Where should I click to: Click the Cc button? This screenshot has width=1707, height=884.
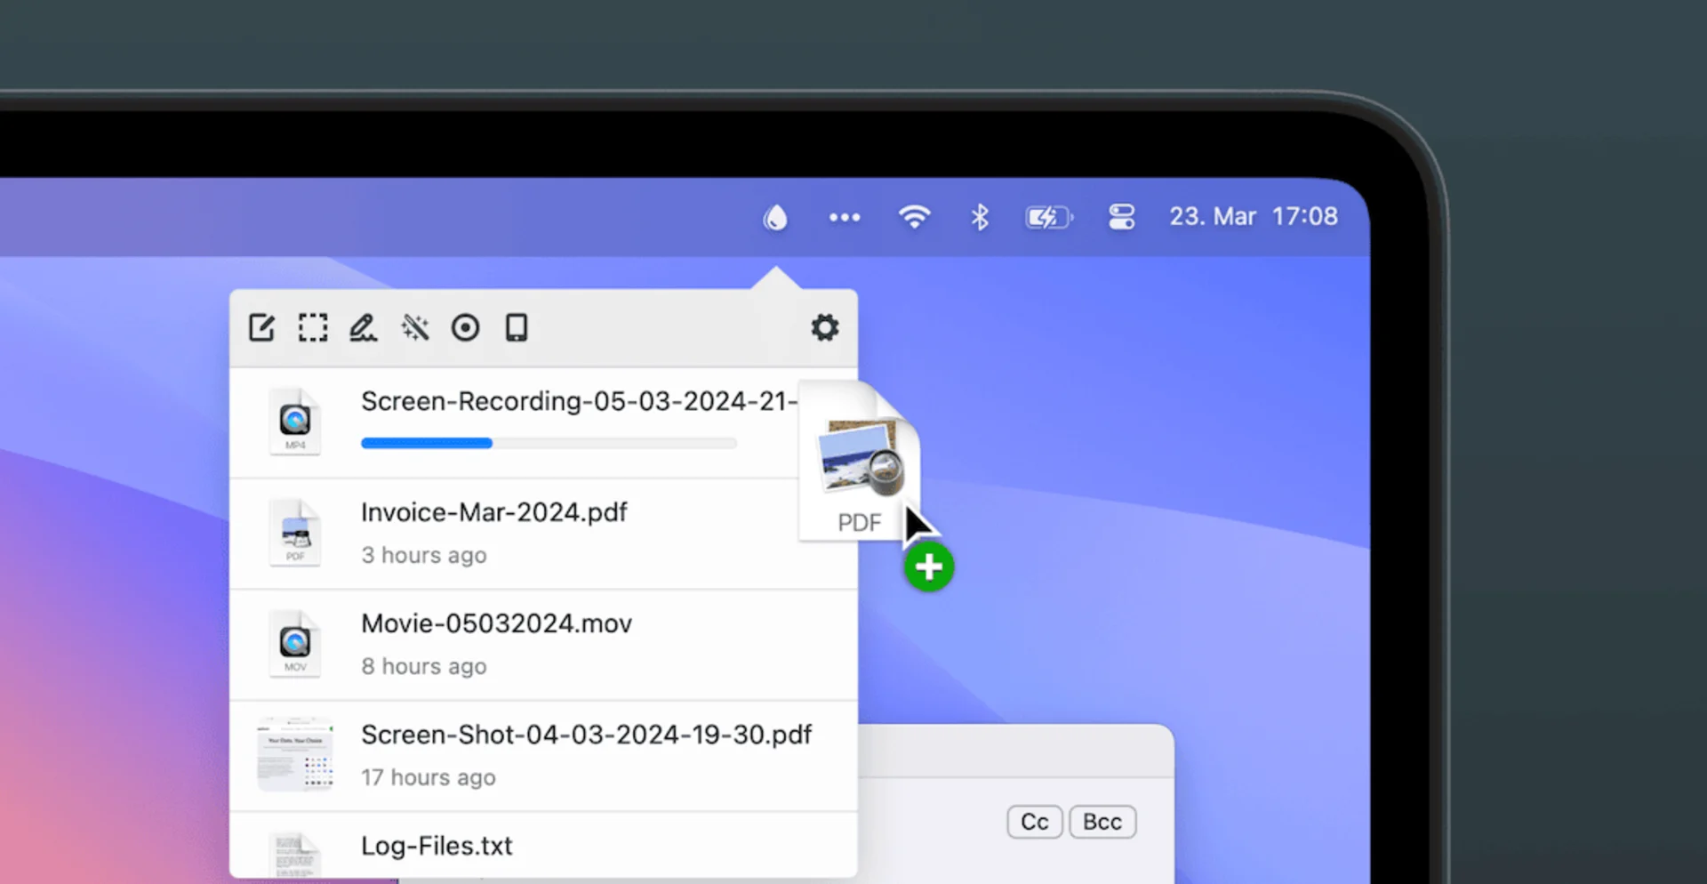[1034, 821]
